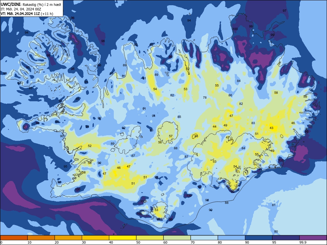Viewport: 327px width, 245px height.
Task: Pick the medium blue 90–95 legend swatch
Action: pos(259,238)
